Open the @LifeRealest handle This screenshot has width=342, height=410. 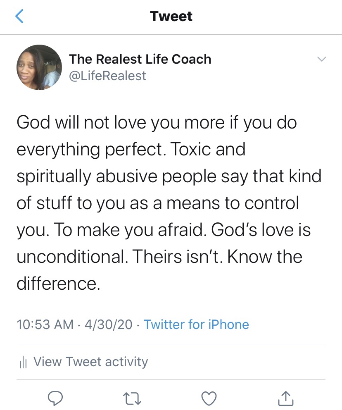tap(108, 76)
